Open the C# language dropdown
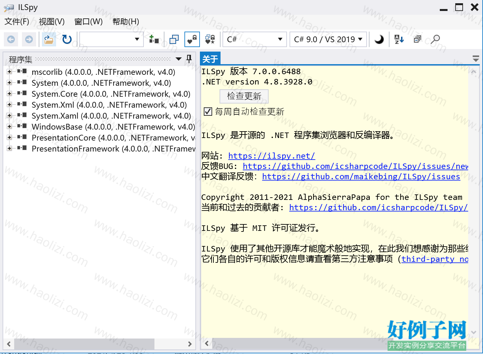The width and height of the screenshot is (483, 354). 255,39
